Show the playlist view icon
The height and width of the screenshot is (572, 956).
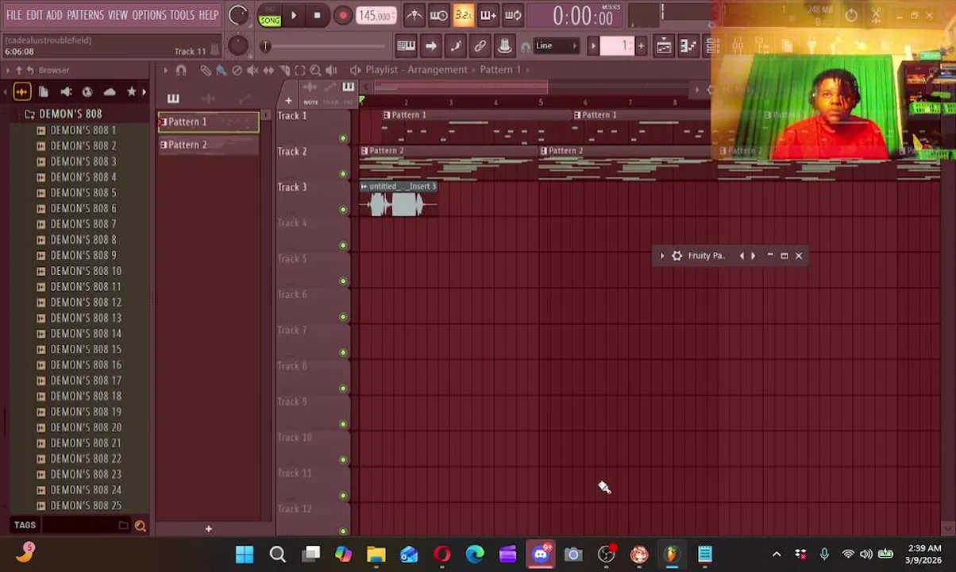pyautogui.click(x=663, y=46)
